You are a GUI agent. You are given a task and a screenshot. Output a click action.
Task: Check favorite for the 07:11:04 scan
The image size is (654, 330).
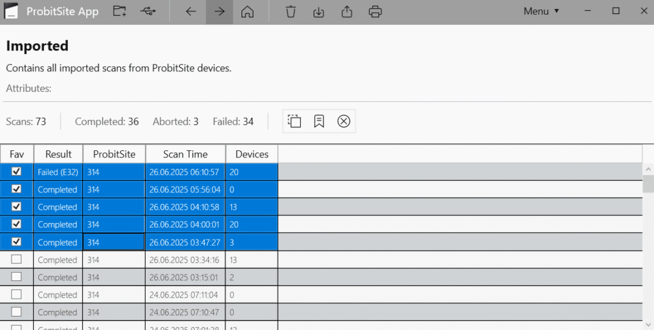[x=16, y=294]
